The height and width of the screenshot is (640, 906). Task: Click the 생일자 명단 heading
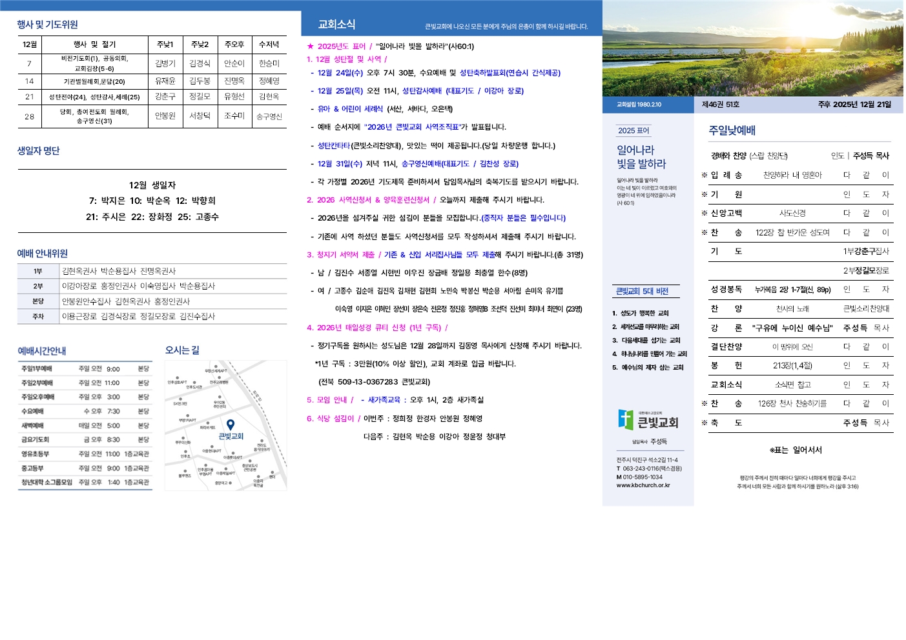coord(38,150)
